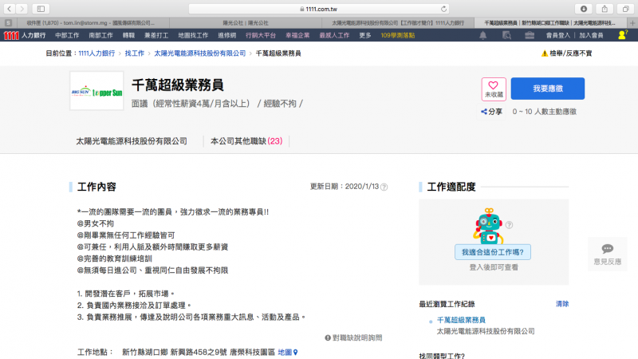Click the 未收藏 heart favorite button
Viewport: 638px width, 359px height.
coord(494,89)
